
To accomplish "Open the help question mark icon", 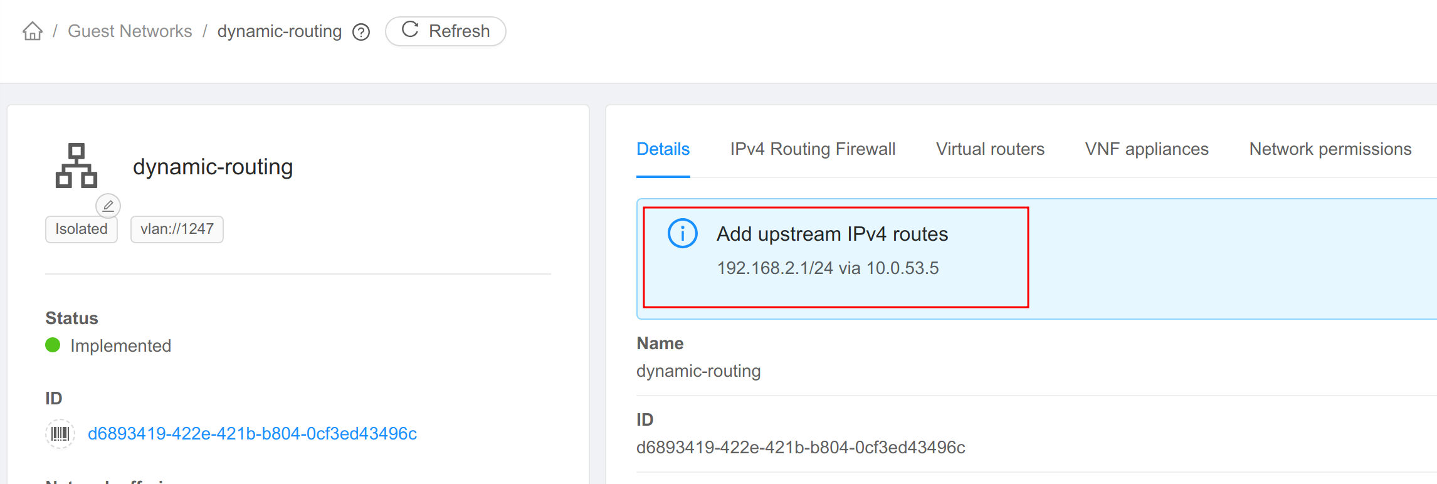I will [x=361, y=31].
